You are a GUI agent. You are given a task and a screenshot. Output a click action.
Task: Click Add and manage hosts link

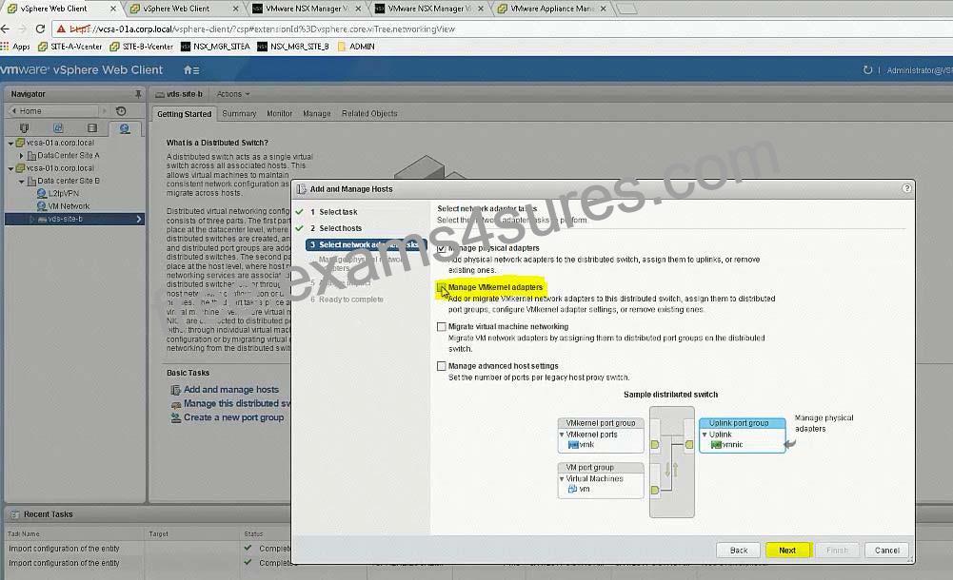(231, 390)
